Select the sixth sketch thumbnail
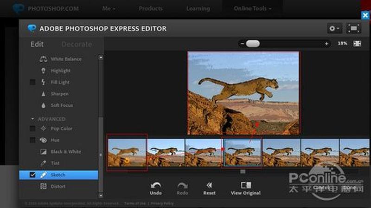Screen dimensions: 371x208 click(x=320, y=153)
